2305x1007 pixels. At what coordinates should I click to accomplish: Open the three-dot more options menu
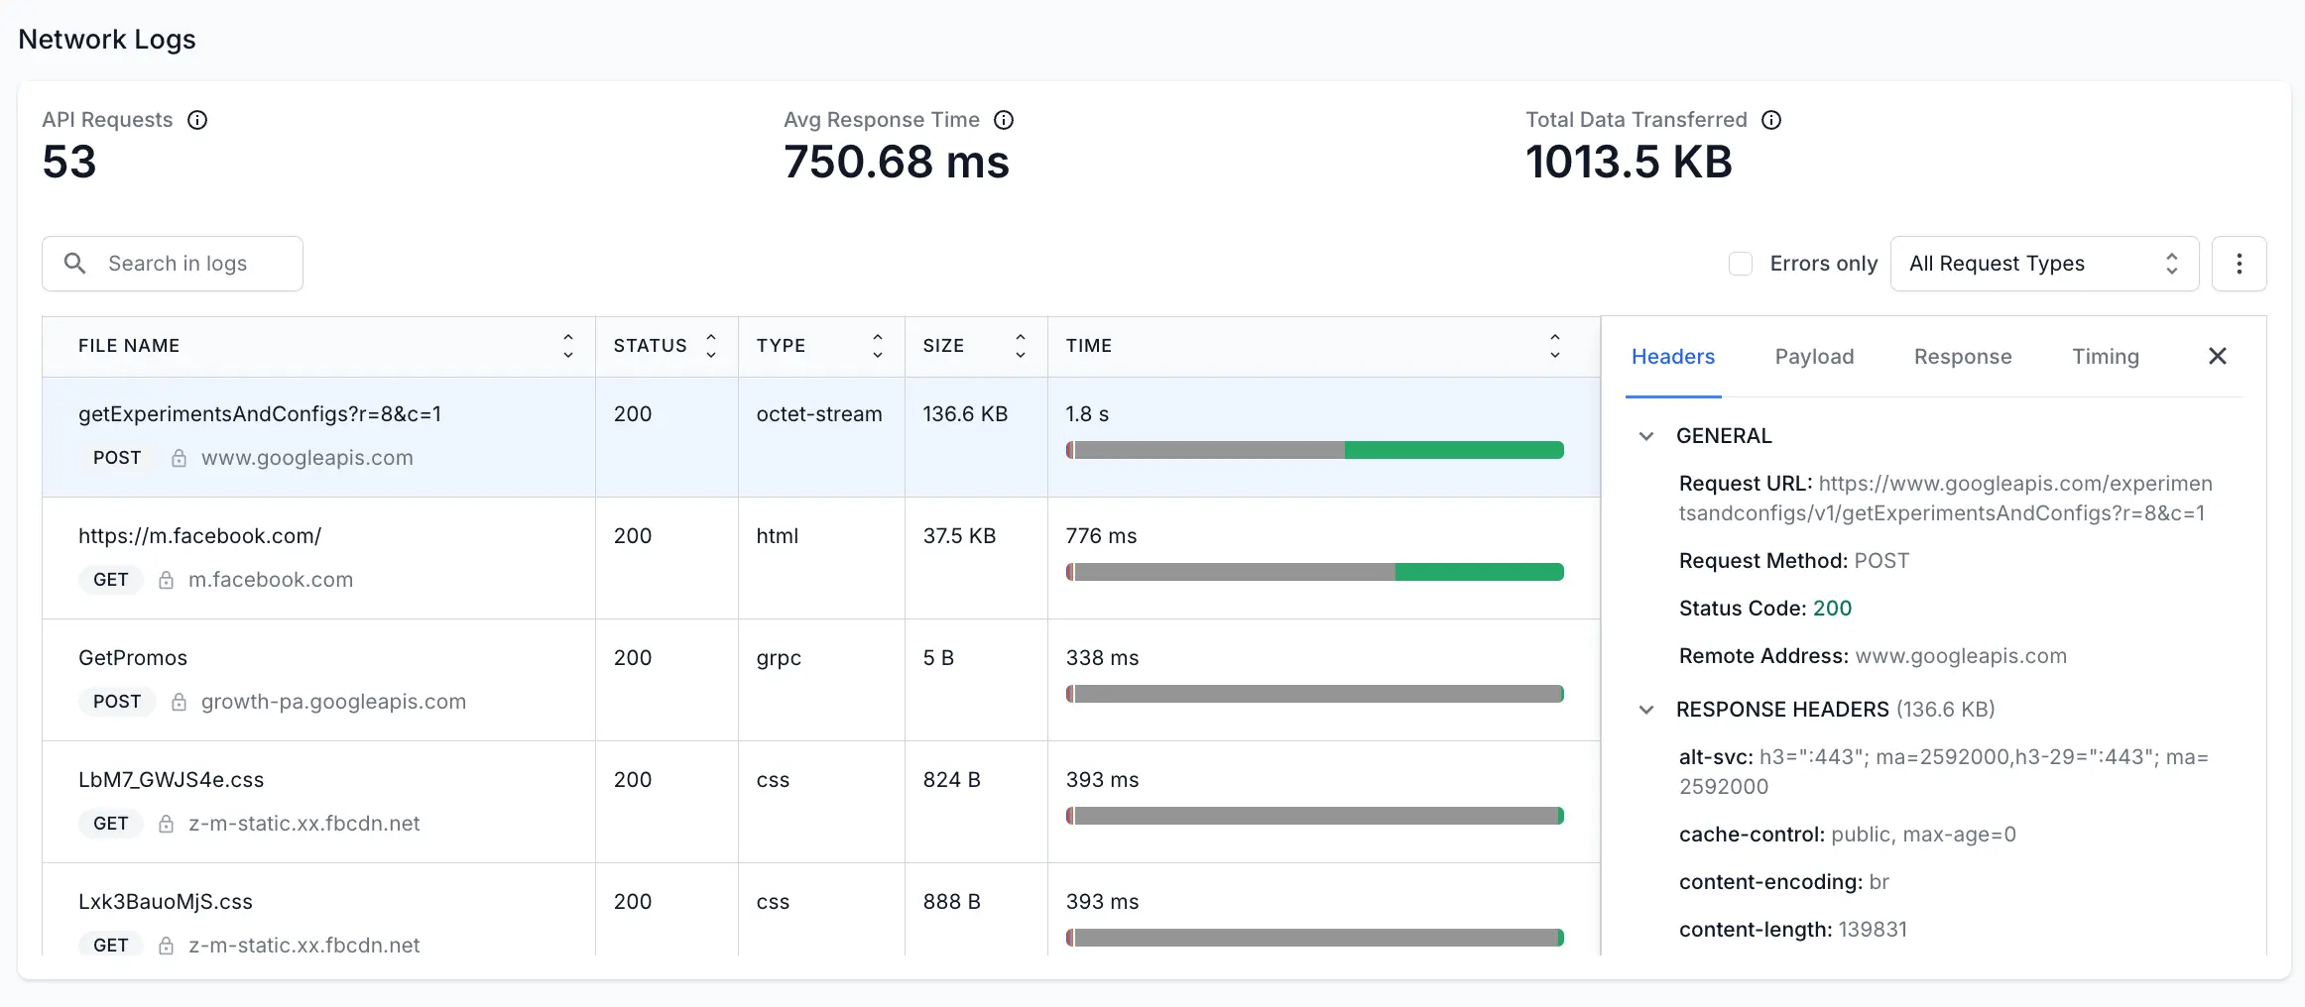[2239, 264]
